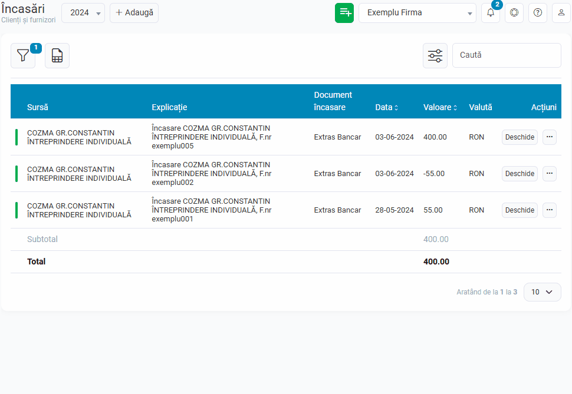Change rows per page dropdown showing 10

[x=542, y=292]
